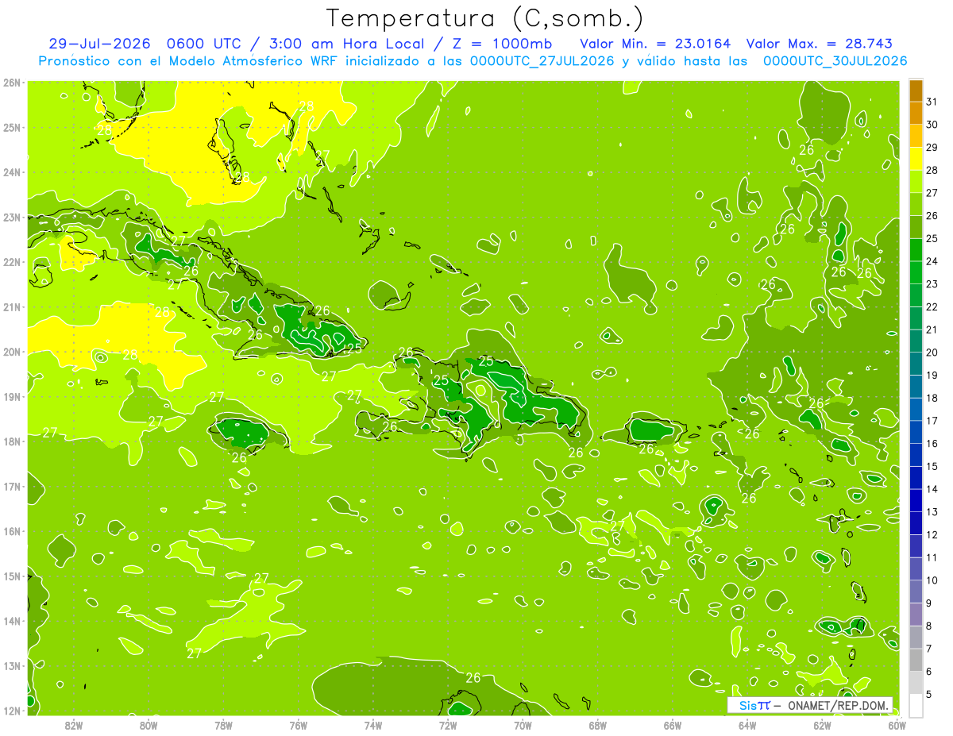The width and height of the screenshot is (953, 736).
Task: Click the '20N' latitude axis label
Action: 11,352
